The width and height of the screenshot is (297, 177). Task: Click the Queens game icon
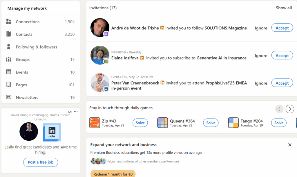[162, 123]
